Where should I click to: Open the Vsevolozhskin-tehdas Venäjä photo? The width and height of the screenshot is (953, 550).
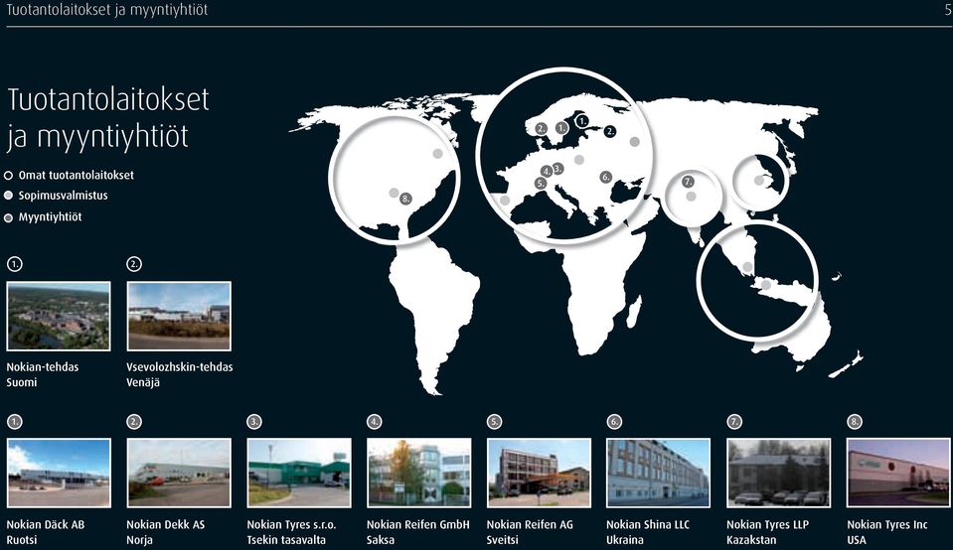(179, 316)
